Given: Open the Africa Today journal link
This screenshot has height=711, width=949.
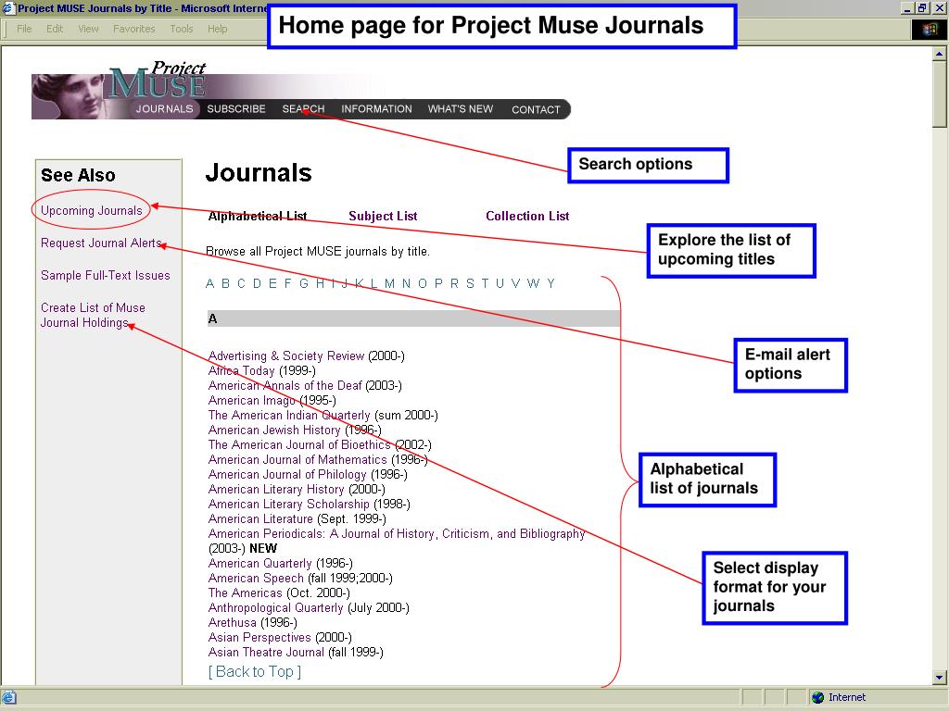Looking at the screenshot, I should (242, 370).
